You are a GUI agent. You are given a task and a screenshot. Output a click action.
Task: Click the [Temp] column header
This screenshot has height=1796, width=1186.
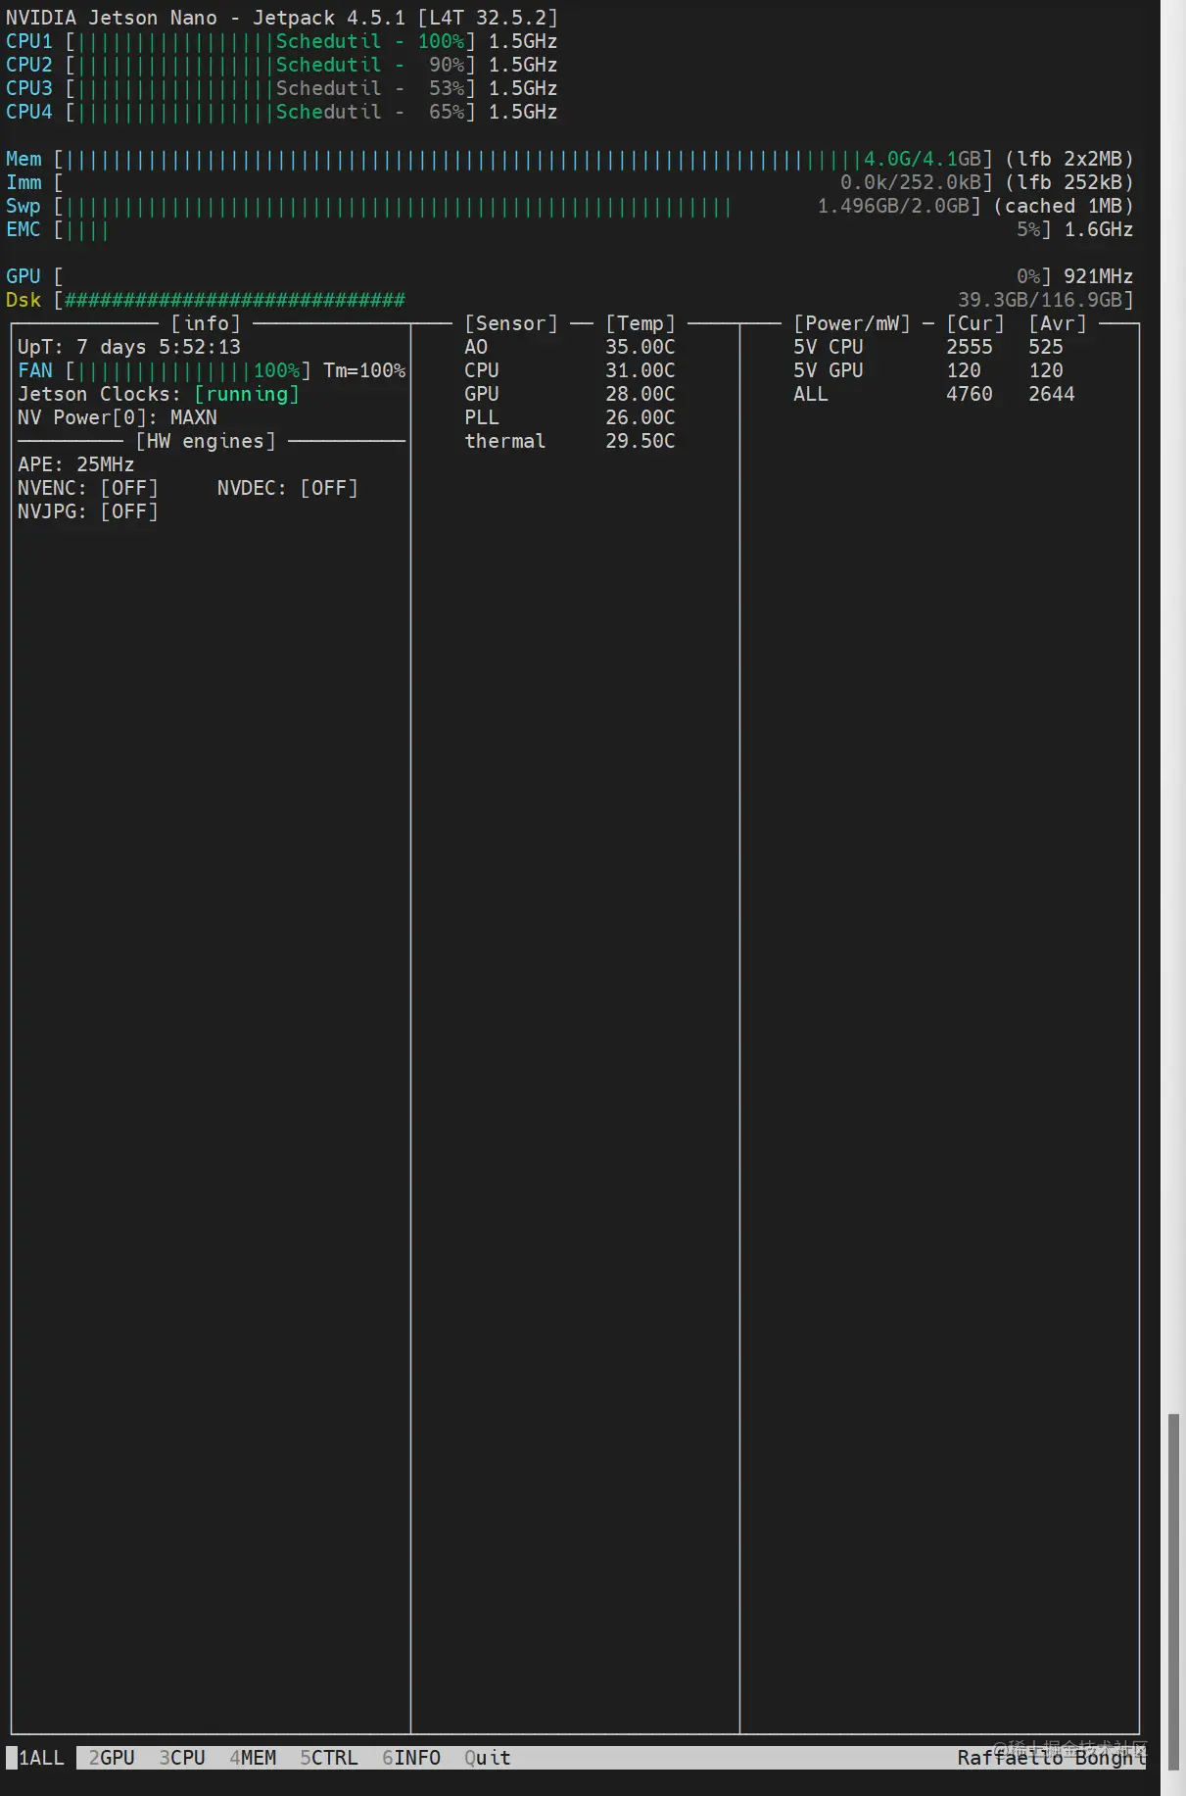point(640,323)
